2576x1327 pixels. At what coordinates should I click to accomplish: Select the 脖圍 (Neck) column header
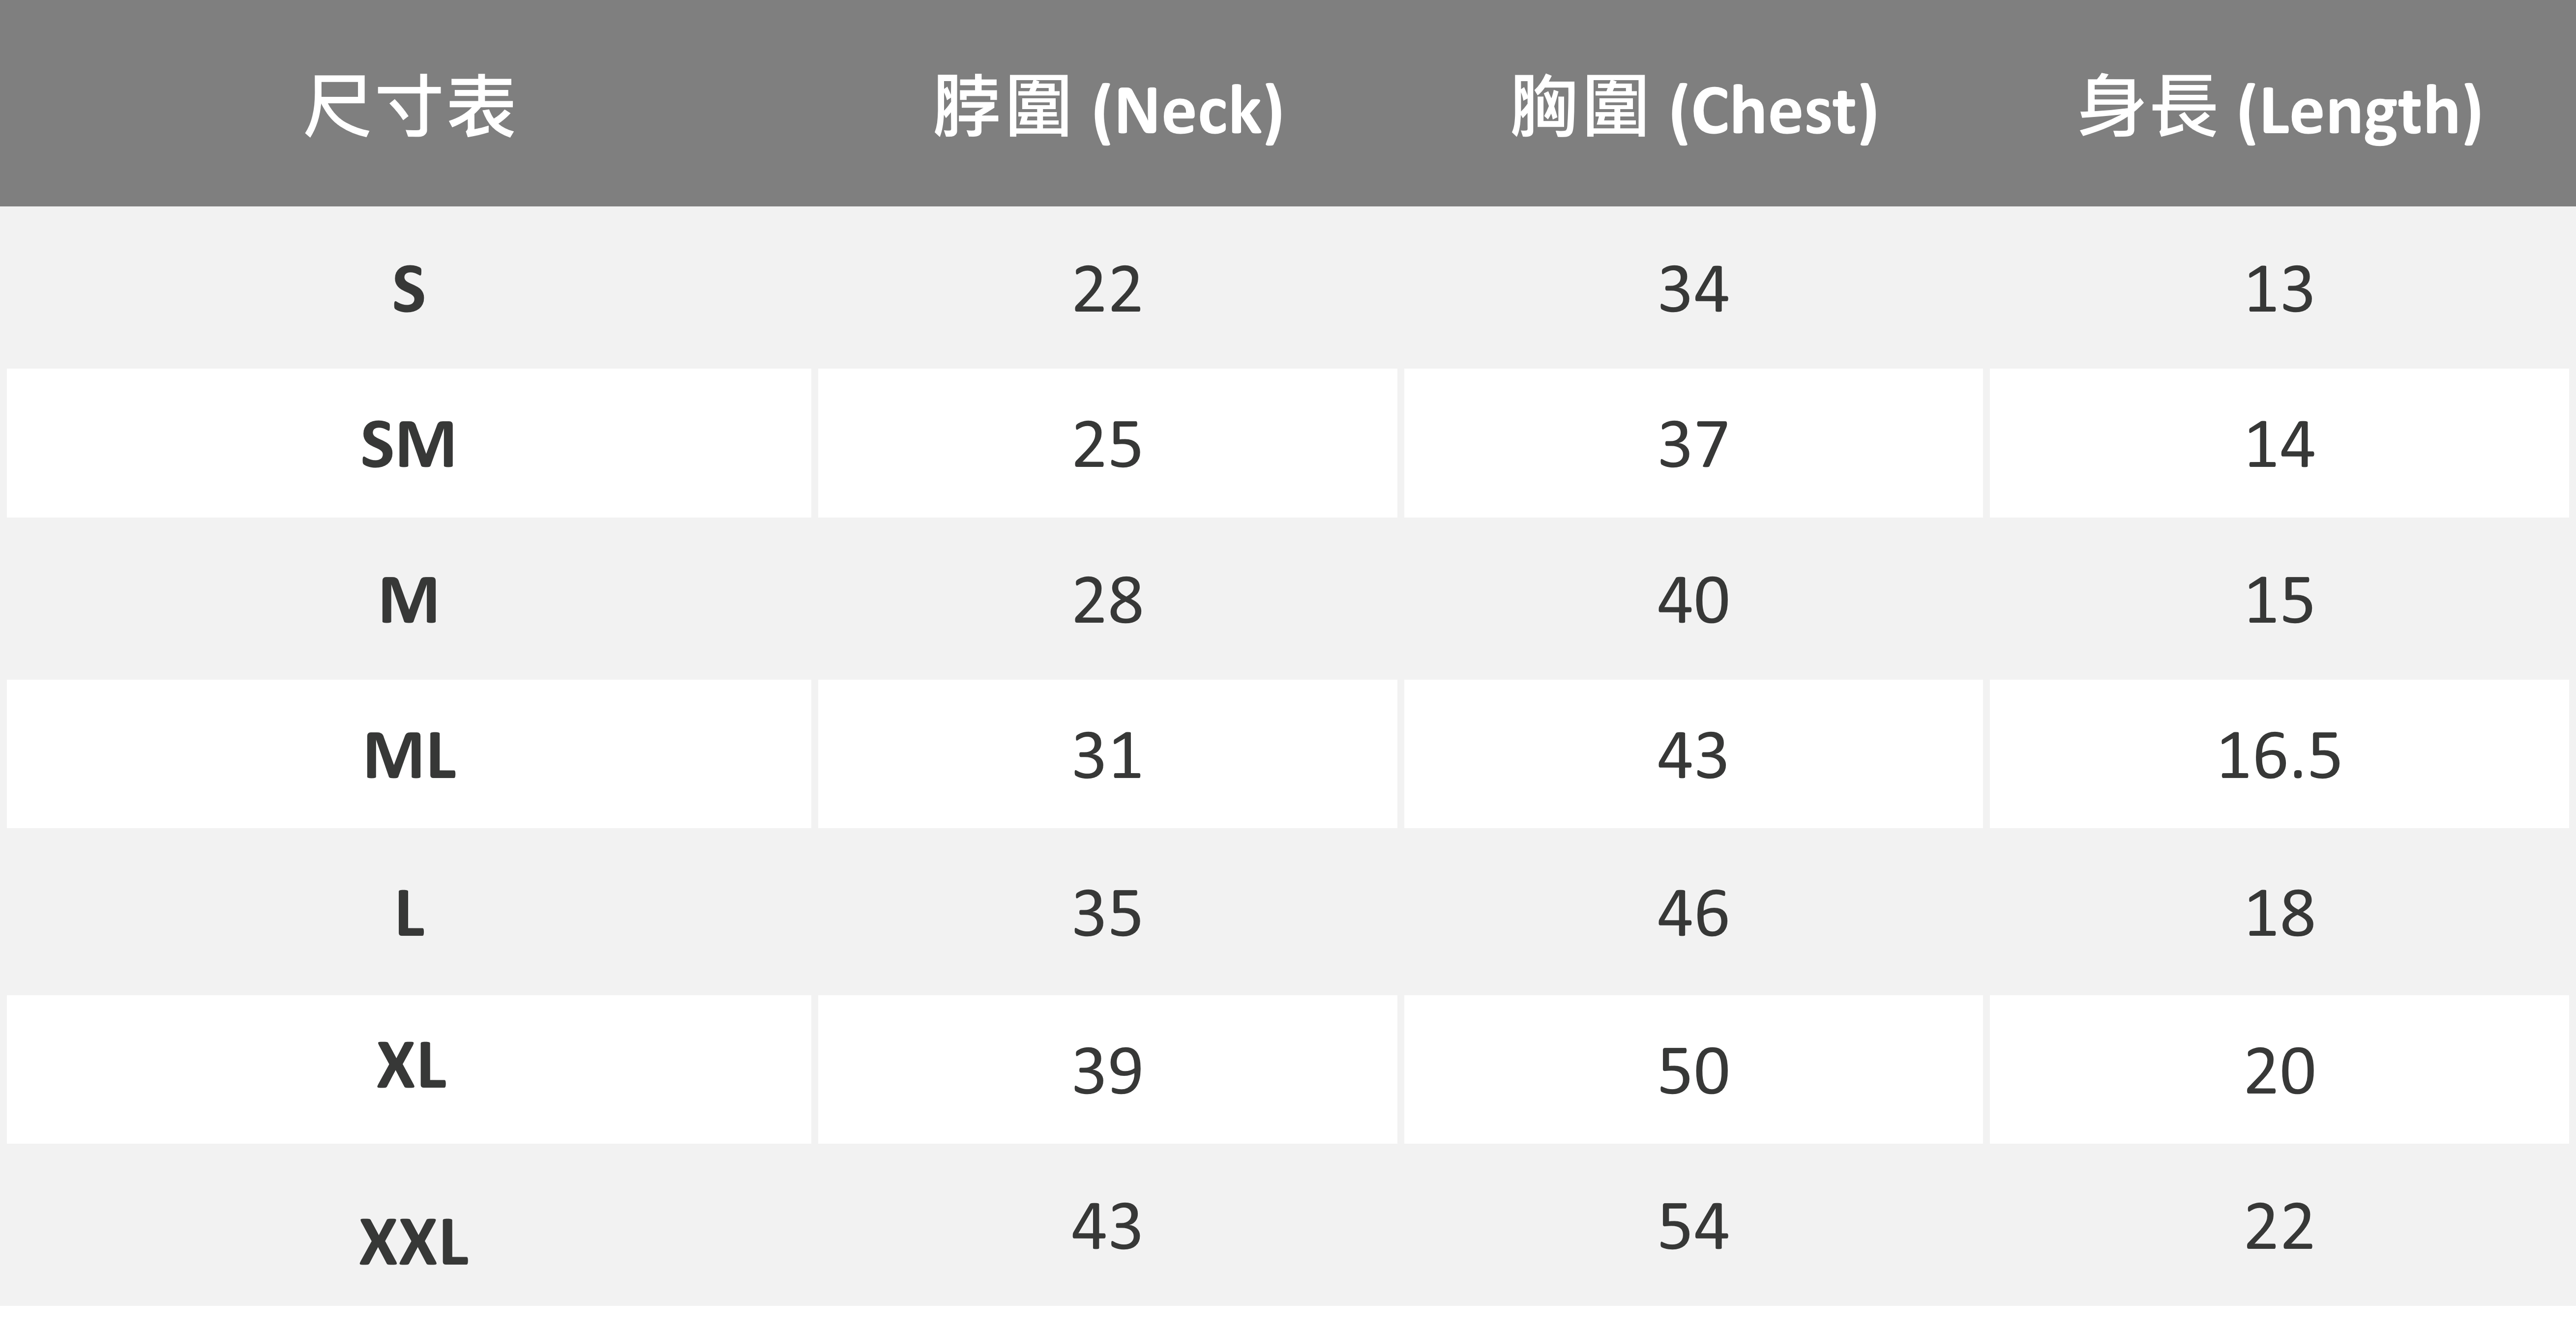(1107, 108)
